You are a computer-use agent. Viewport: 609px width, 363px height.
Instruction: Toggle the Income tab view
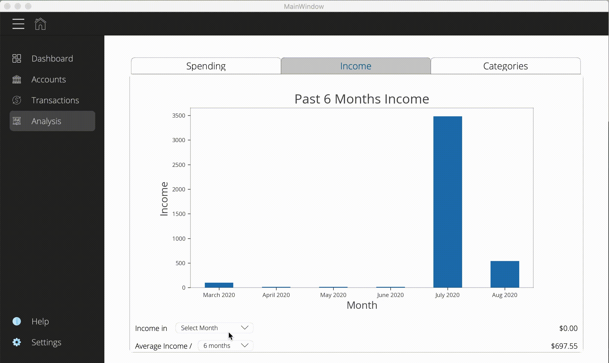[x=355, y=66]
